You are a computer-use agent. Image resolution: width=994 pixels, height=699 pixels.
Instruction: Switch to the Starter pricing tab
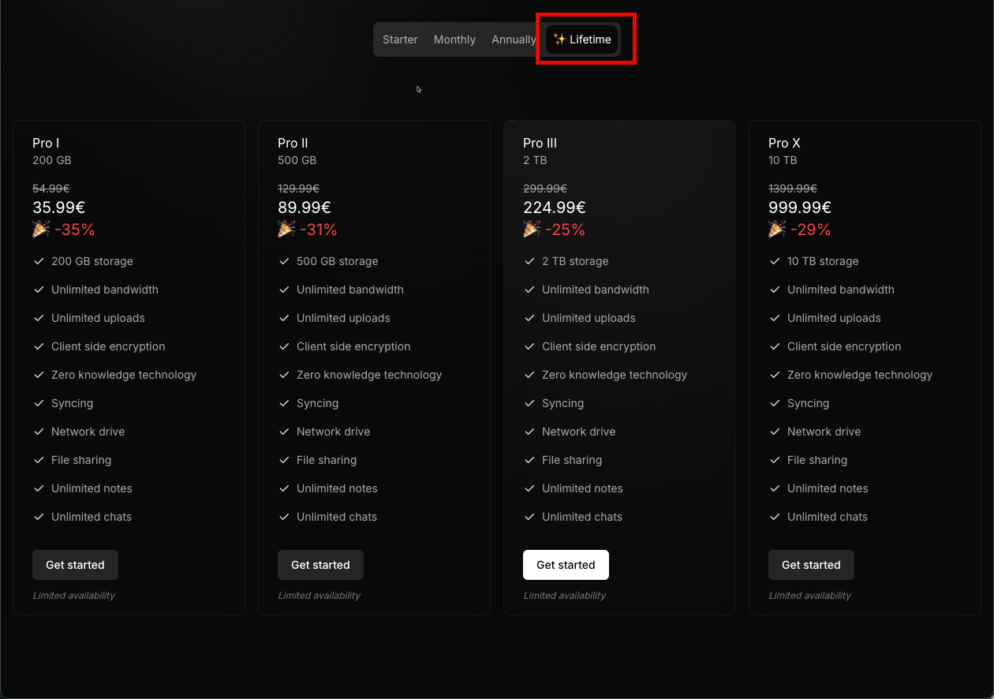400,39
